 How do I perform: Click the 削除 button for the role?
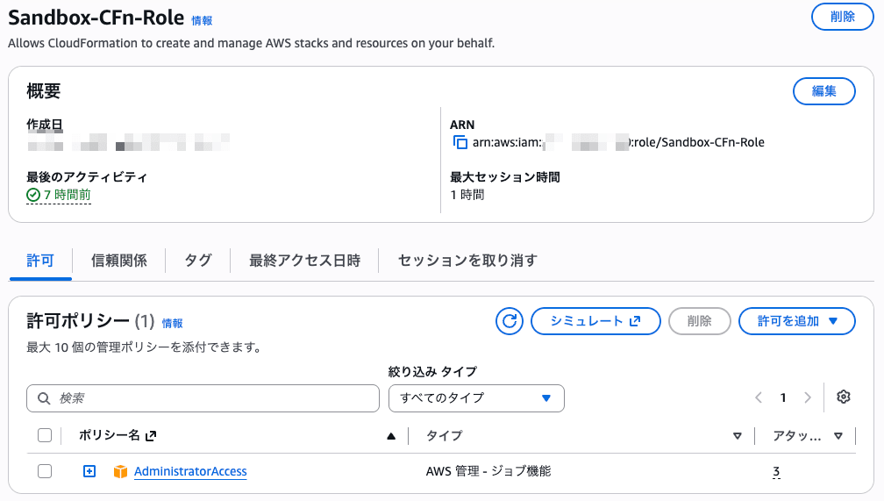(x=842, y=17)
